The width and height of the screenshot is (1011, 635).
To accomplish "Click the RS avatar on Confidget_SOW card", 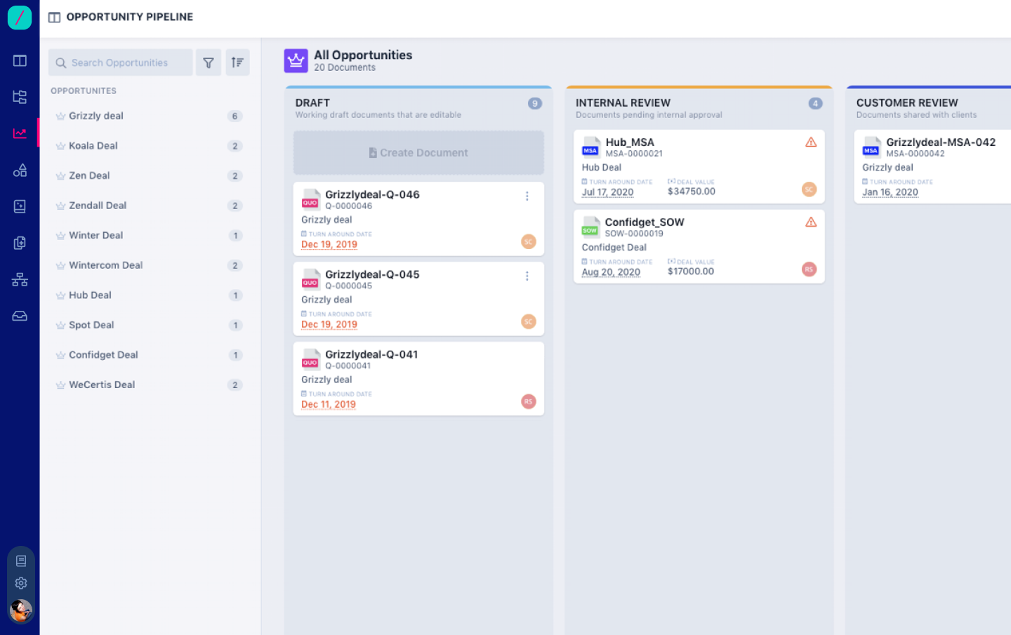I will 809,269.
